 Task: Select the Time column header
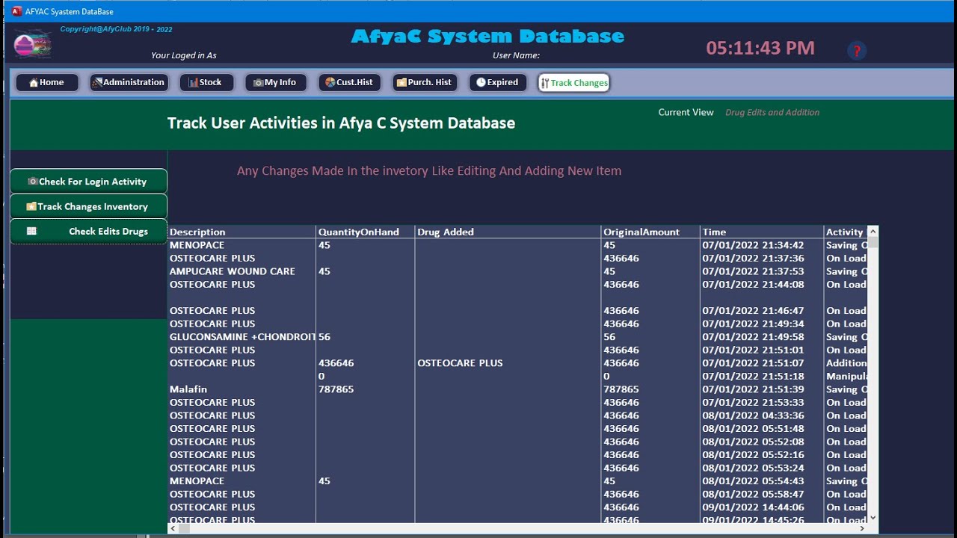point(762,232)
